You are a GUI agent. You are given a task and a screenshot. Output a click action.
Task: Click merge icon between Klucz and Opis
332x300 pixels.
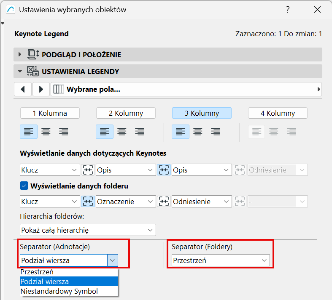click(88, 170)
